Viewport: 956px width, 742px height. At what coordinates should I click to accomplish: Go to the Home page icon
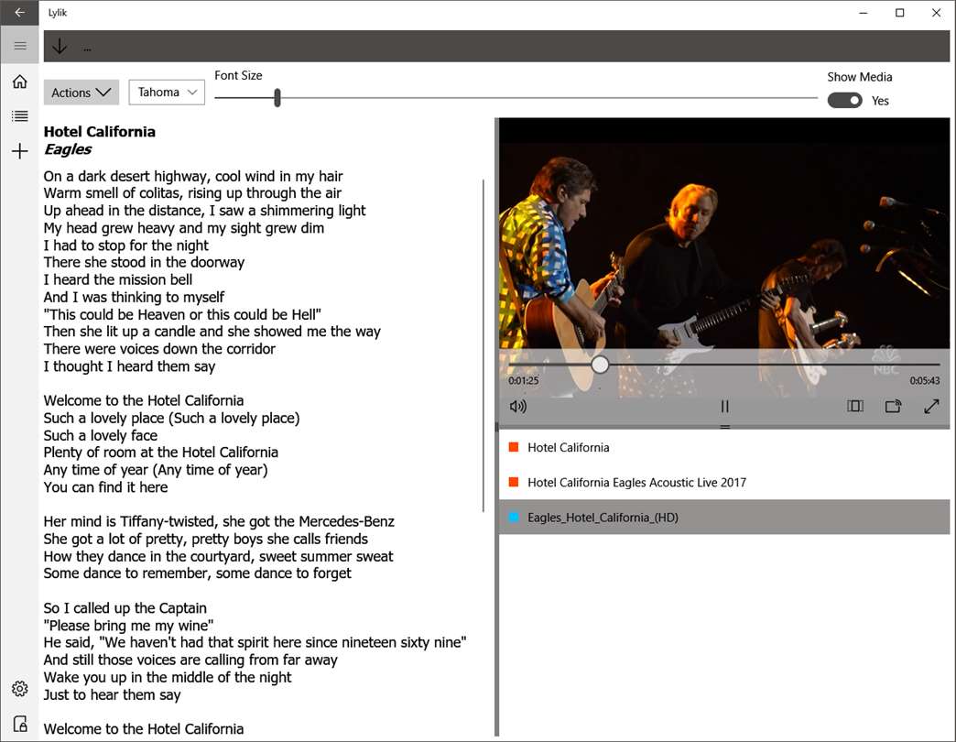click(19, 82)
